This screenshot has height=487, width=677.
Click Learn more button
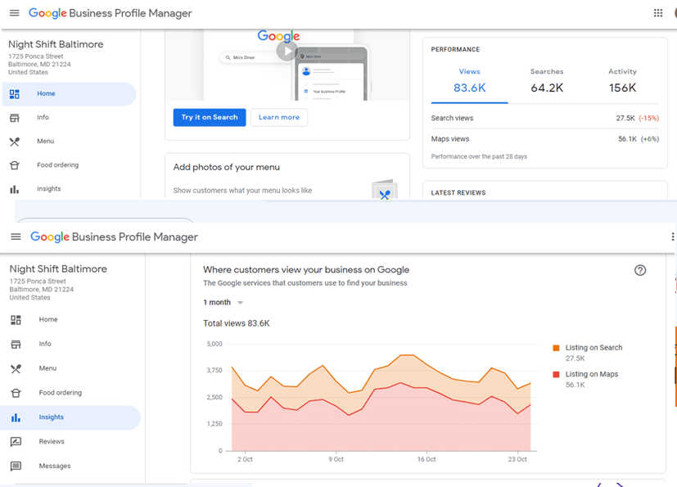279,117
